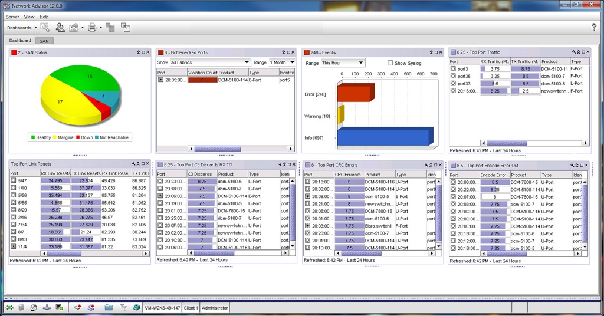Collapse the Top Port Traffic widget
604x316 pixels.
(578, 52)
